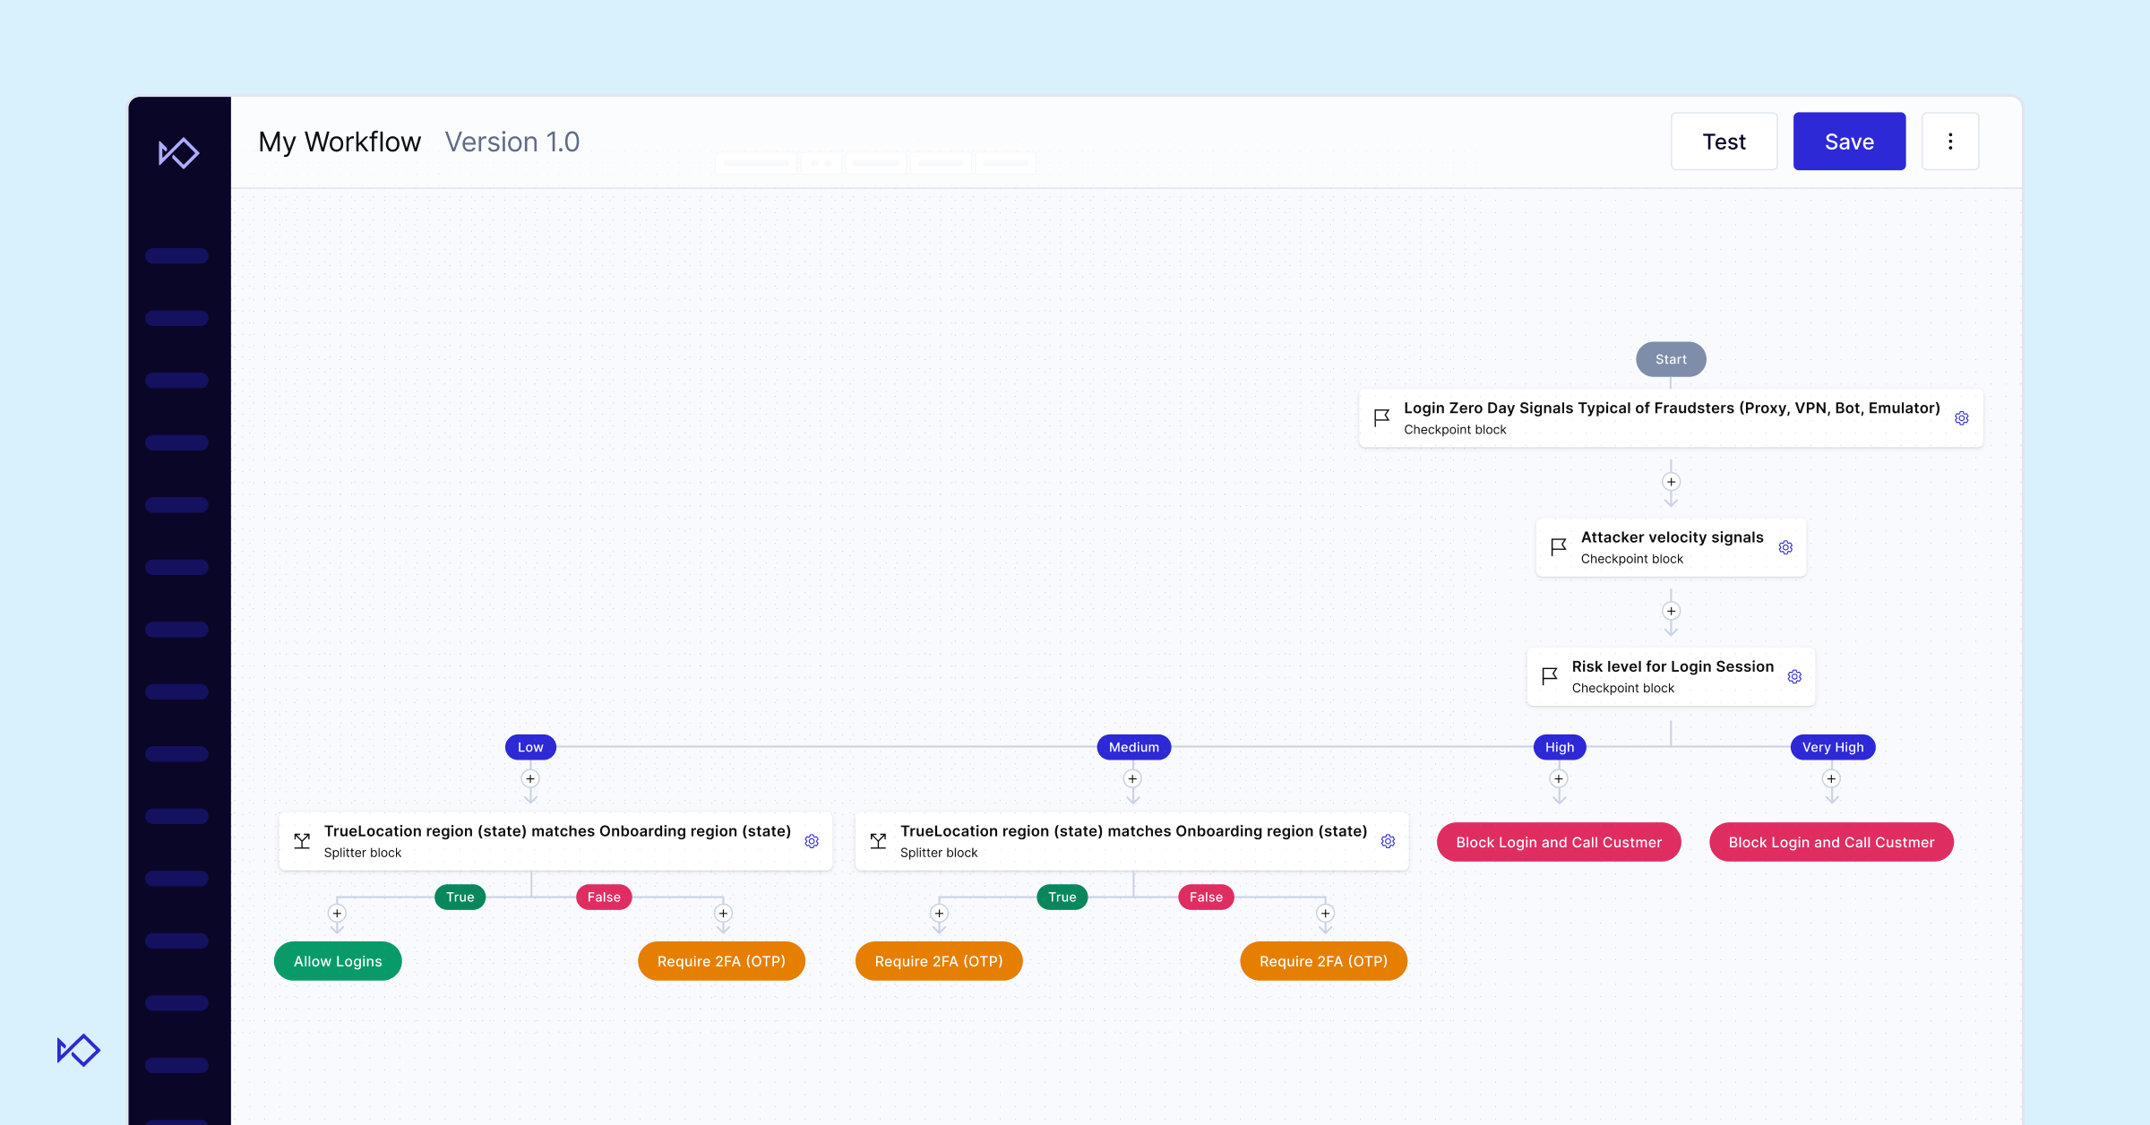
Task: Add step with plus icon below Very High
Action: (1831, 778)
